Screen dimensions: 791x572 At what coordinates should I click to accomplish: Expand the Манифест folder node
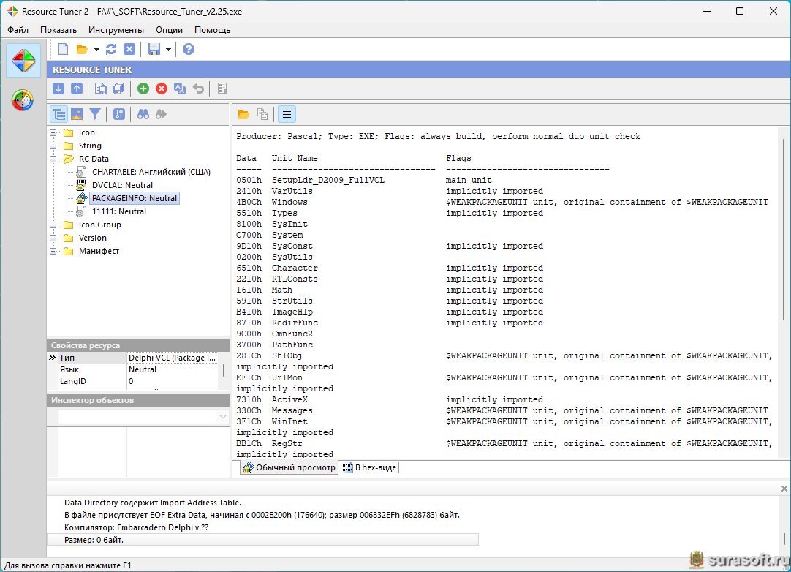[53, 251]
